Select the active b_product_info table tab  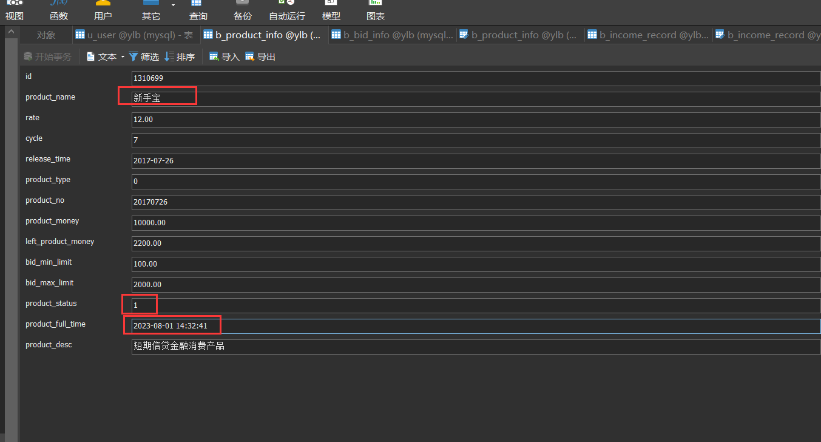tap(264, 35)
